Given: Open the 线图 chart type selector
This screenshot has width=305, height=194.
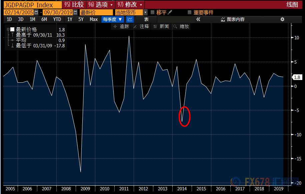Looking at the screenshot, I should point(292,4).
